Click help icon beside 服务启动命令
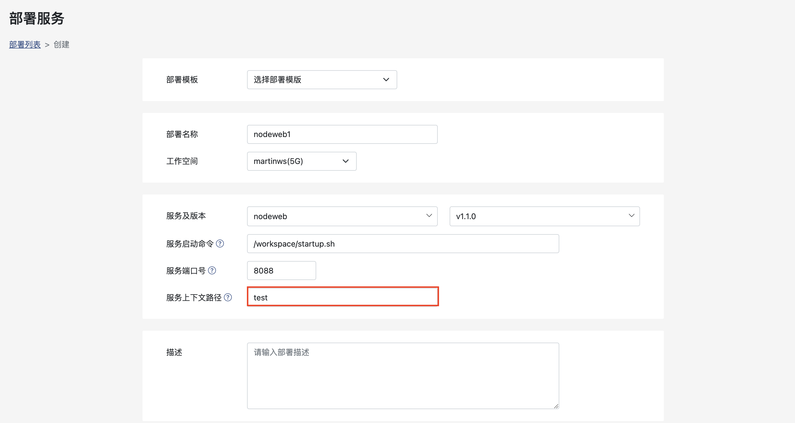 [x=220, y=243]
